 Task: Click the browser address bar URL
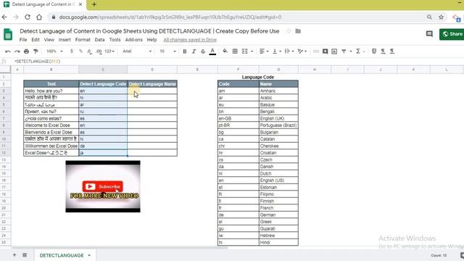pyautogui.click(x=170, y=17)
